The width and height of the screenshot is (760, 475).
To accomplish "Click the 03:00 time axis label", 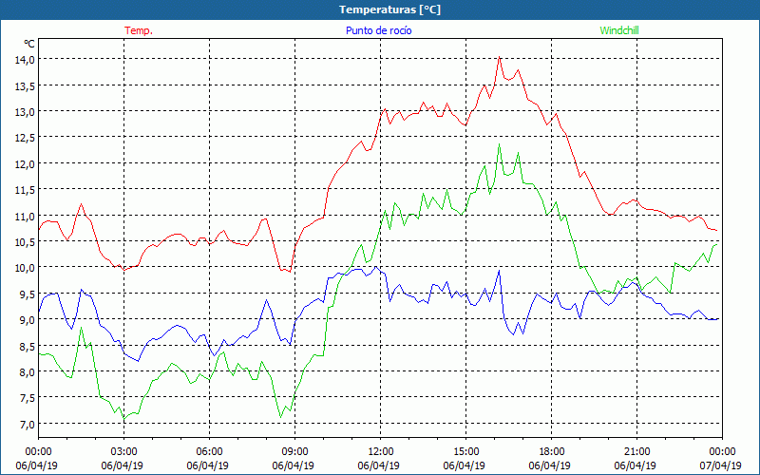I will 124,452.
